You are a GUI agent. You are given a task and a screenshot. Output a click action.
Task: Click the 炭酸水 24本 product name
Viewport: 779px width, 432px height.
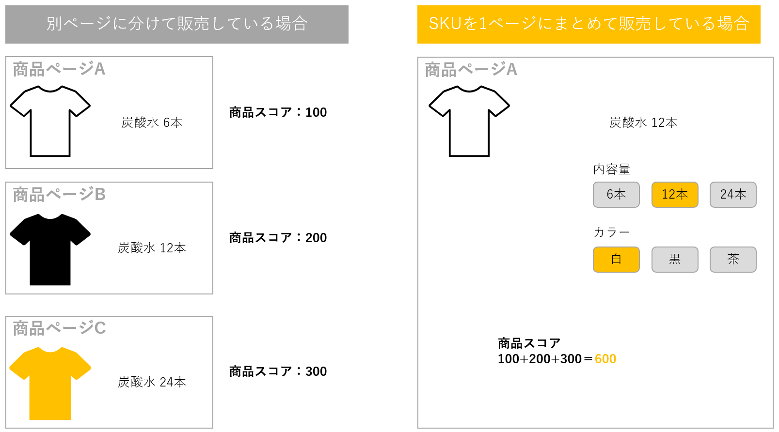[152, 382]
